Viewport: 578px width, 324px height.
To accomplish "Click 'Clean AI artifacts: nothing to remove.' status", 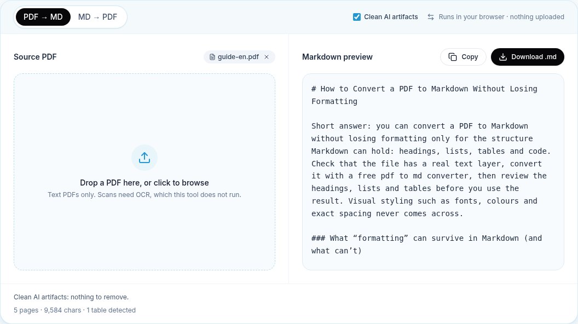I will point(71,297).
